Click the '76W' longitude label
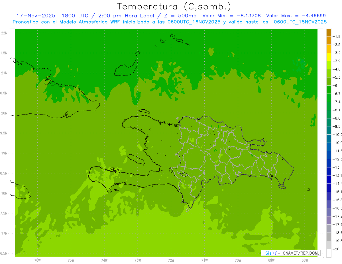Image resolution: width=342 pixels, height=264 pixels. [37, 260]
